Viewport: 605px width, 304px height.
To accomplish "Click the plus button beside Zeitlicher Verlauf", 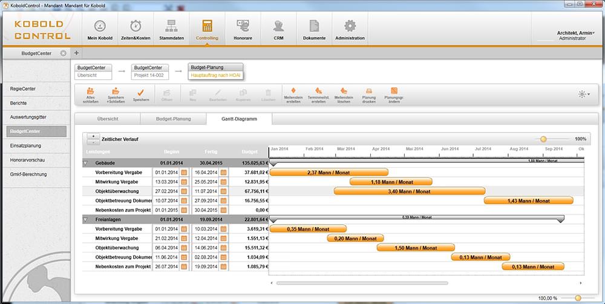I will click(93, 136).
